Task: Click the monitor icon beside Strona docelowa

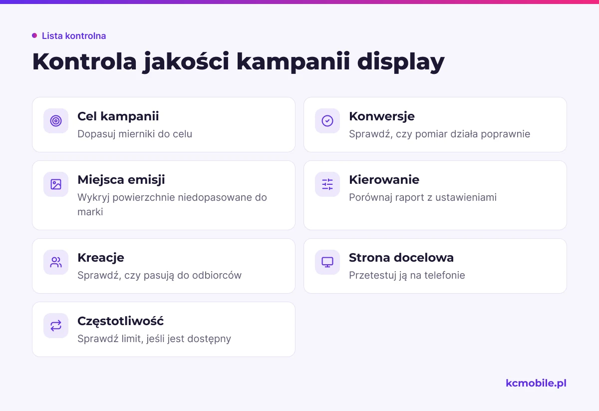Action: pyautogui.click(x=327, y=262)
